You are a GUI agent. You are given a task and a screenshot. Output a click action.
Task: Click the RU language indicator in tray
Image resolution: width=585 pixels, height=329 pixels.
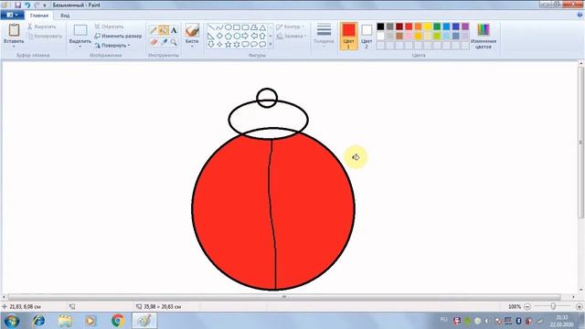pos(443,320)
